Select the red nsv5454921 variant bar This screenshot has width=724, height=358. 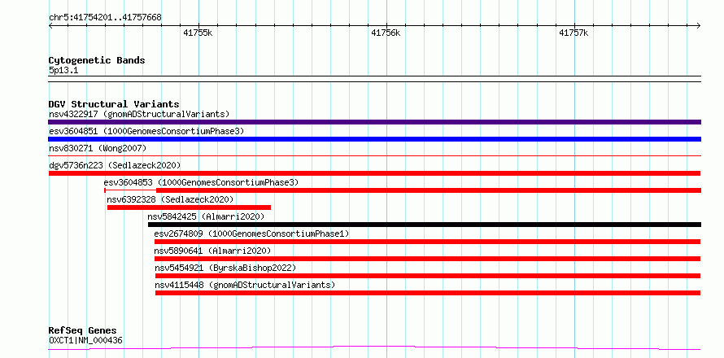[x=428, y=276]
